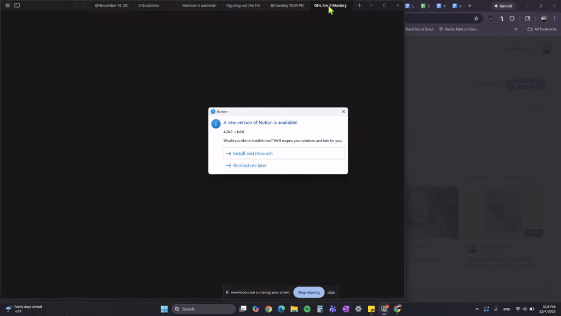Expand hidden bookmarks chevron in Chrome
Screen dimensions: 561x316
[x=516, y=30]
